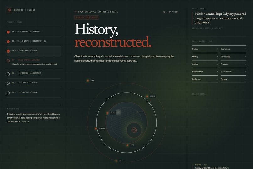The image size is (253, 169).
Task: Click the METHOD NOTE heading
Action: pyautogui.click(x=13, y=109)
